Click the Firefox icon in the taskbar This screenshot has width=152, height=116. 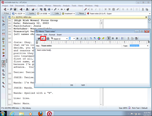tap(40, 113)
